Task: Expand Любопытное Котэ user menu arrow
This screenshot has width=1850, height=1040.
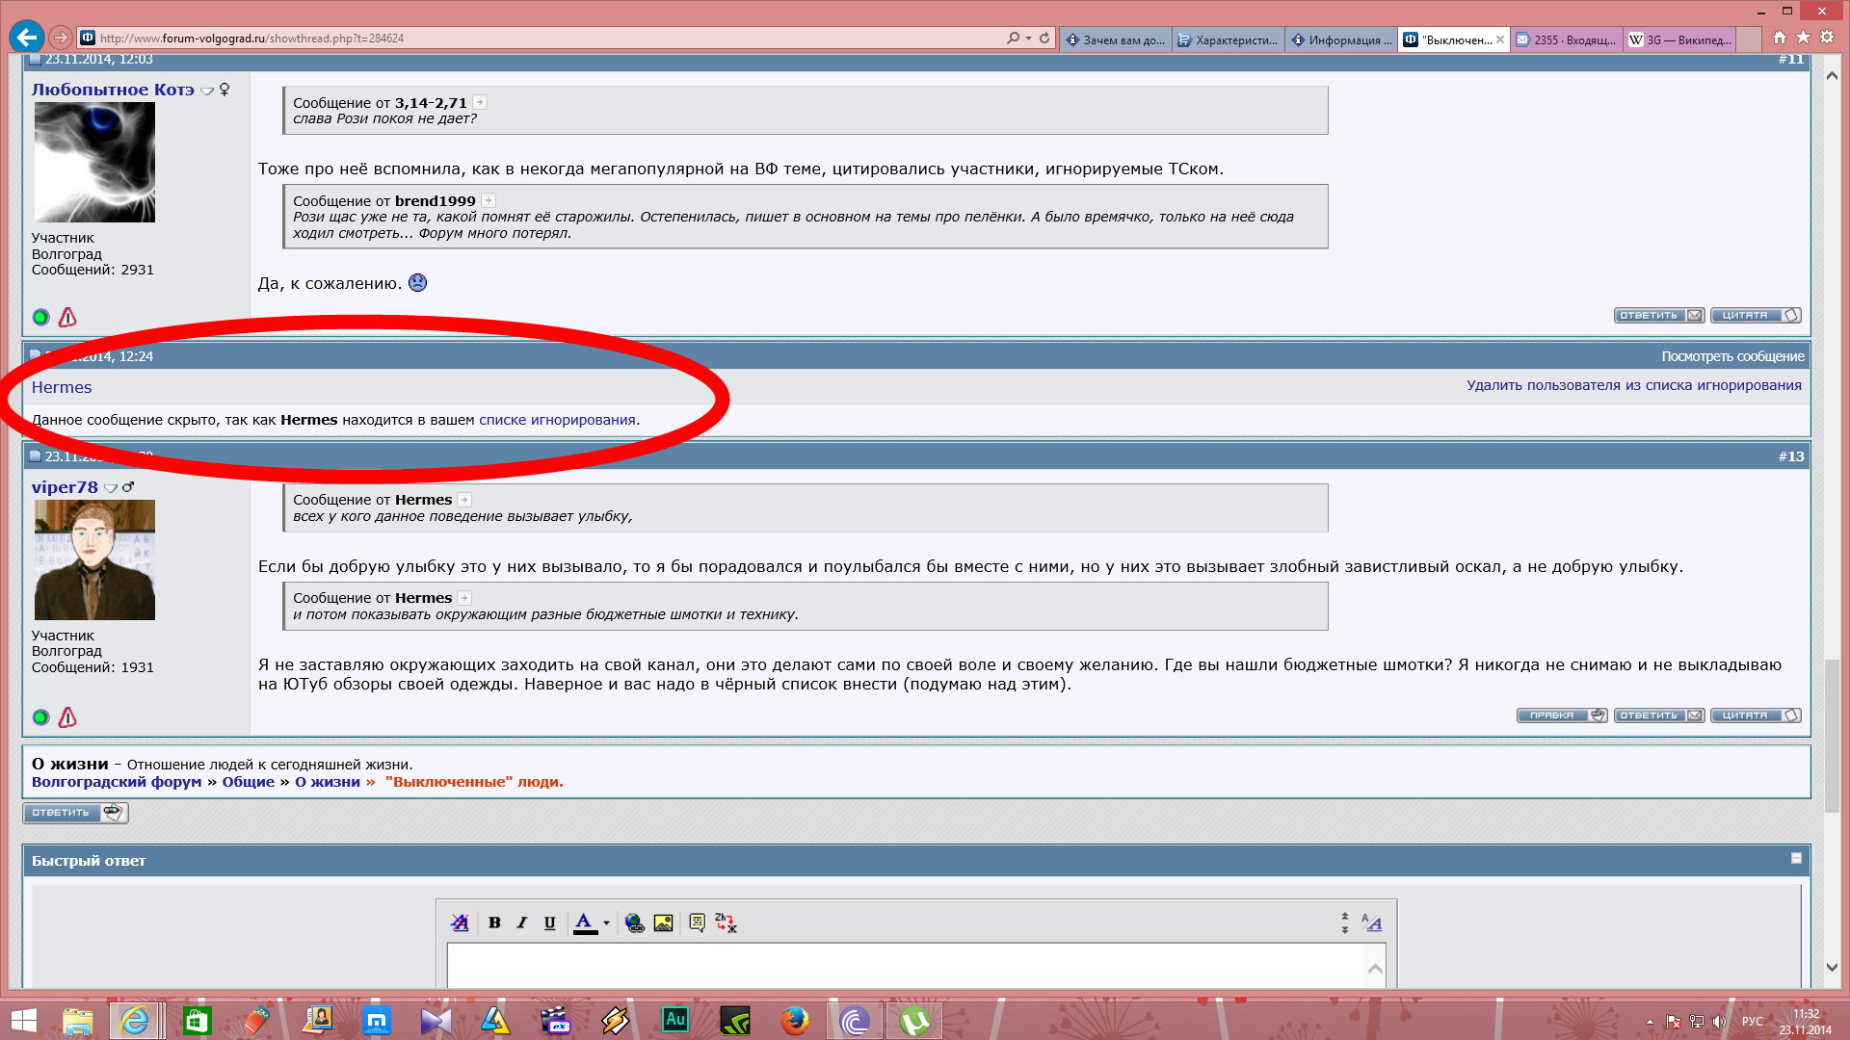Action: 206,91
